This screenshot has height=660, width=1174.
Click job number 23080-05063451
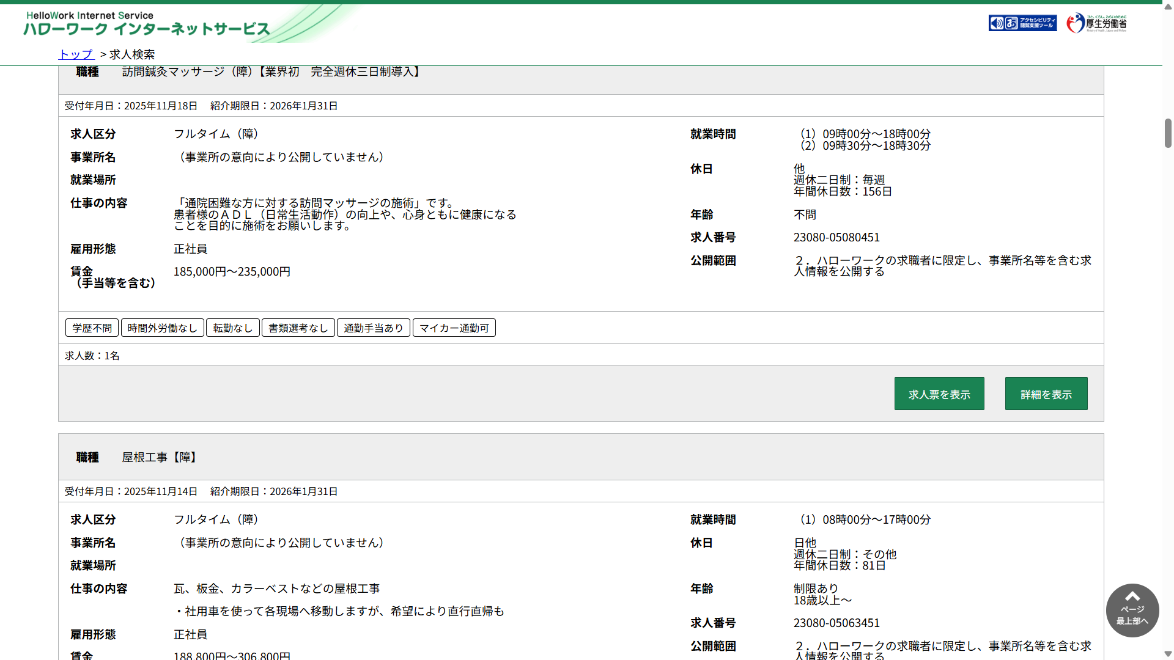(x=836, y=623)
